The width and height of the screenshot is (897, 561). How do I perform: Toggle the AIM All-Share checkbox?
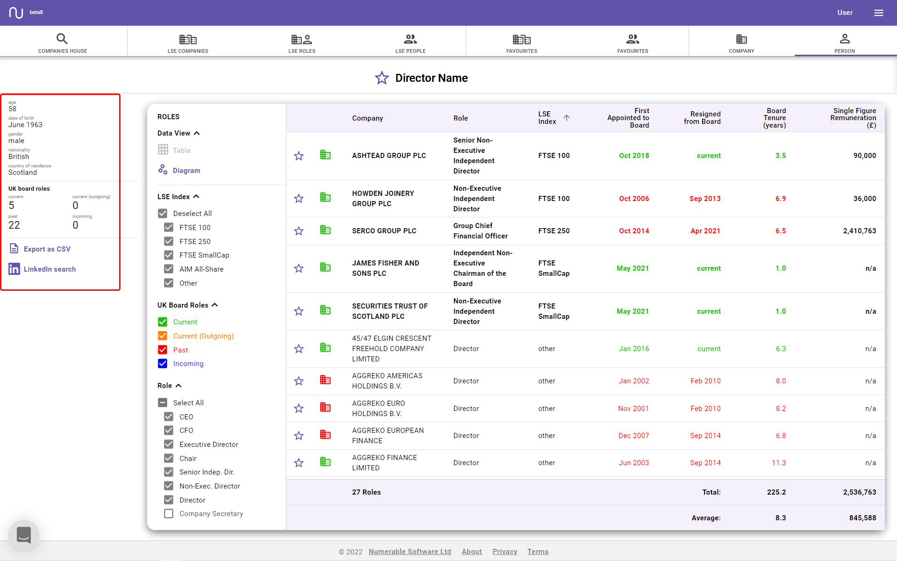[x=169, y=269]
